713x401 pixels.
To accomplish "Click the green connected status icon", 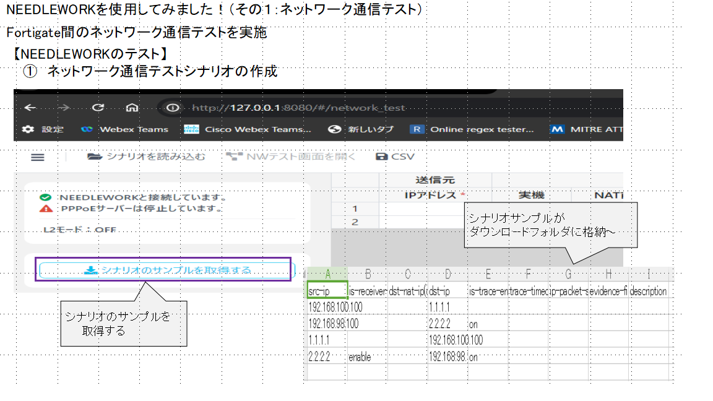I will pos(45,197).
